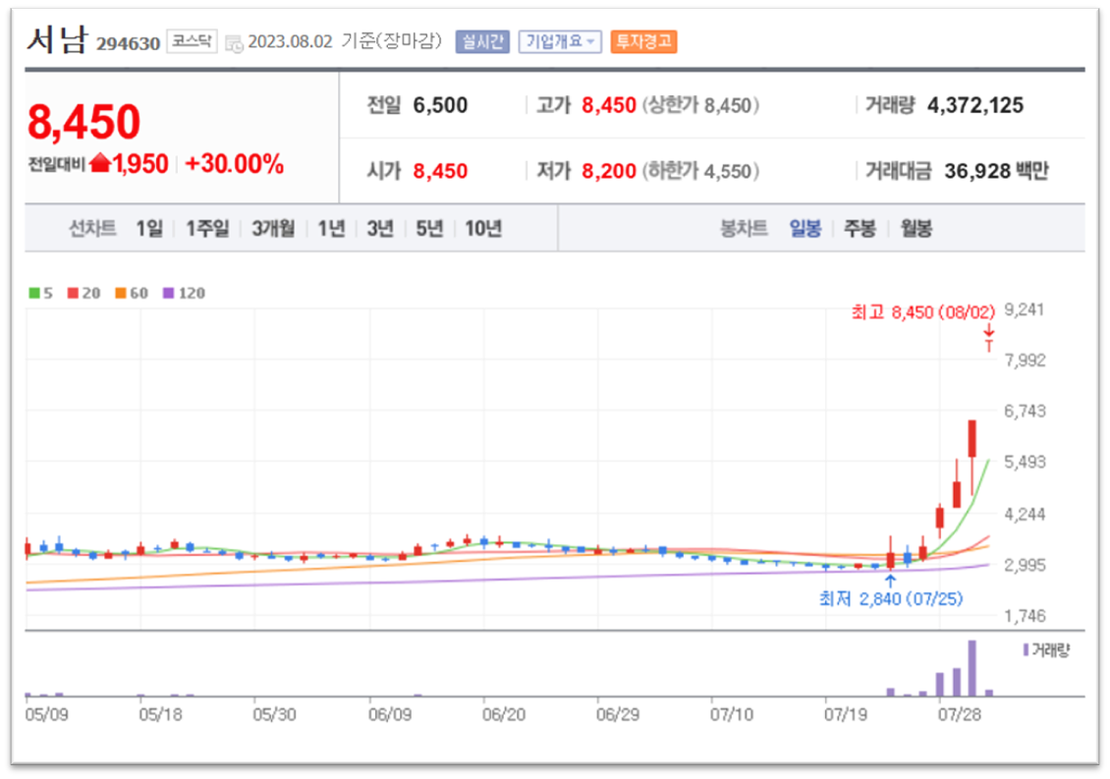
Task: Click the green 5-day moving average swatch
Action: pyautogui.click(x=34, y=293)
